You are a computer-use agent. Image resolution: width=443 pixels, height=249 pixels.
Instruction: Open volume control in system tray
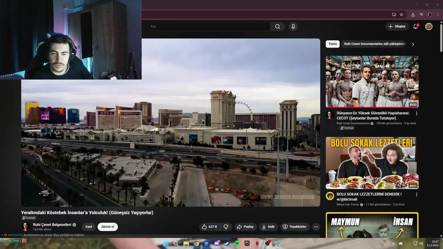[x=421, y=243]
